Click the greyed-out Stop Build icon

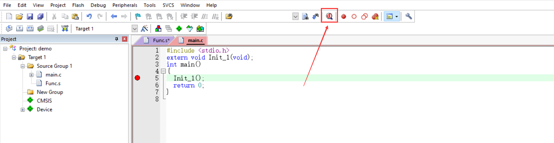(x=51, y=29)
